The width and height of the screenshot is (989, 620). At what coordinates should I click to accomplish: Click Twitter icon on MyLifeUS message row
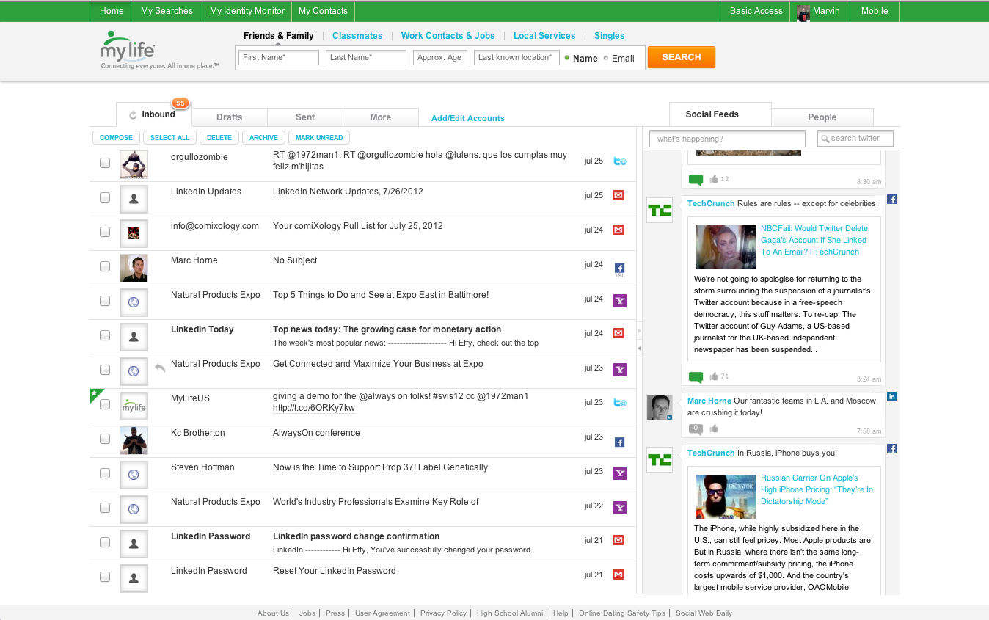(x=619, y=402)
